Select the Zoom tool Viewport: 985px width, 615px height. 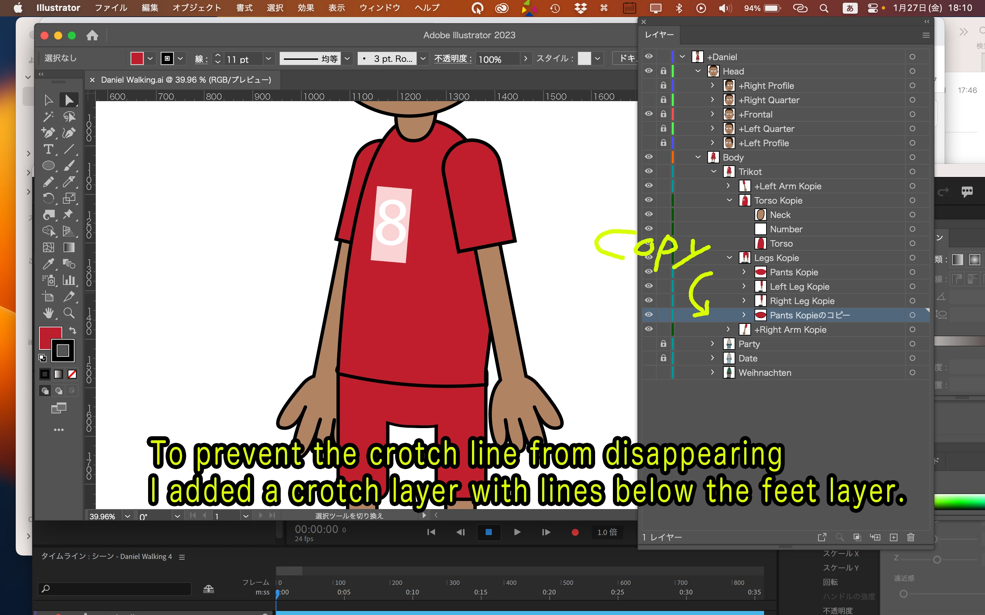tap(69, 313)
